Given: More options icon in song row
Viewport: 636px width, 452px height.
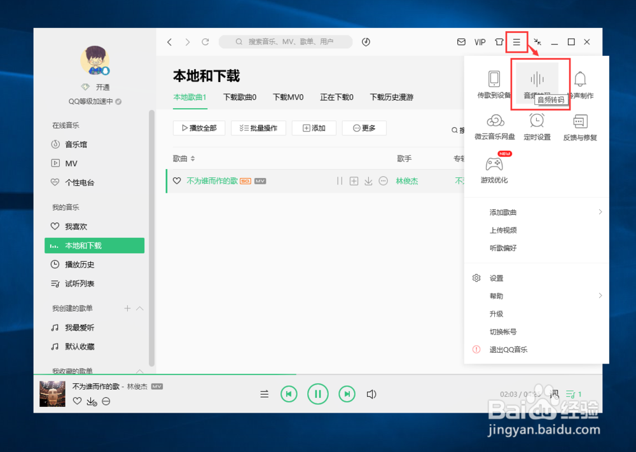Looking at the screenshot, I should coord(384,181).
